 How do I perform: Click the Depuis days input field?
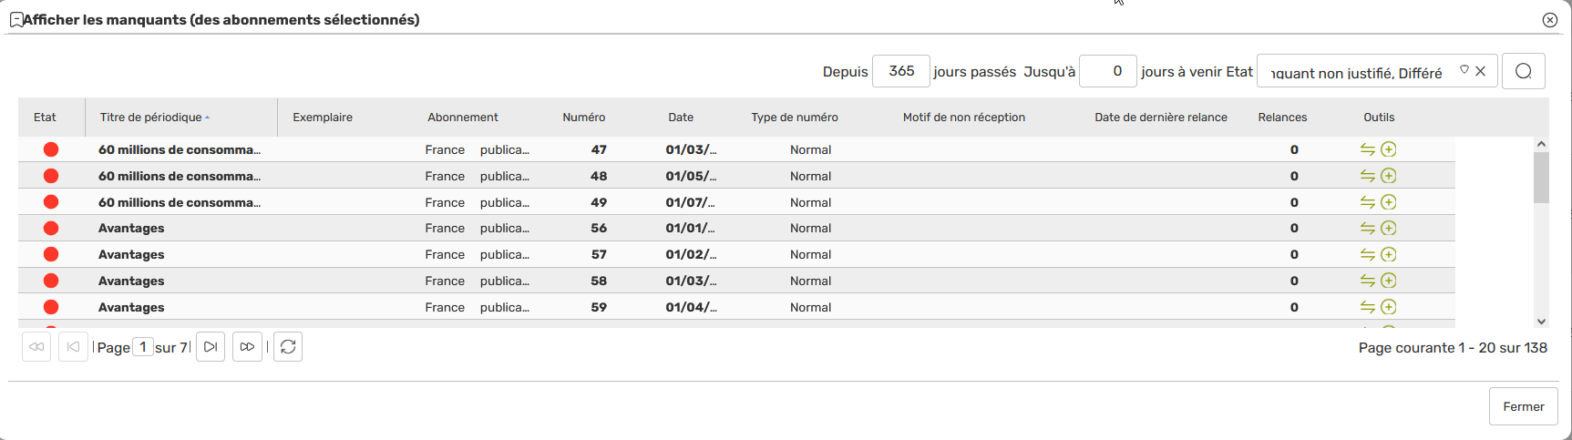click(901, 71)
